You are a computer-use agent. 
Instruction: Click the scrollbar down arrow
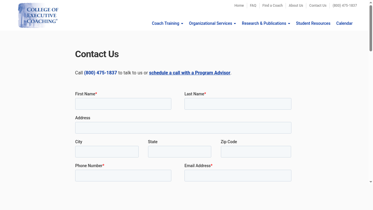371,182
